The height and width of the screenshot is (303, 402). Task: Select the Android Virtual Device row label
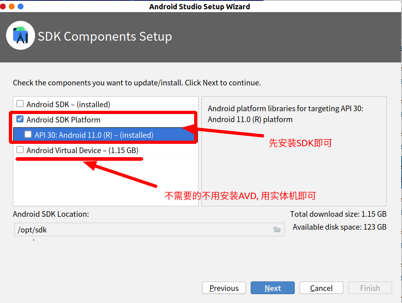pyautogui.click(x=82, y=150)
